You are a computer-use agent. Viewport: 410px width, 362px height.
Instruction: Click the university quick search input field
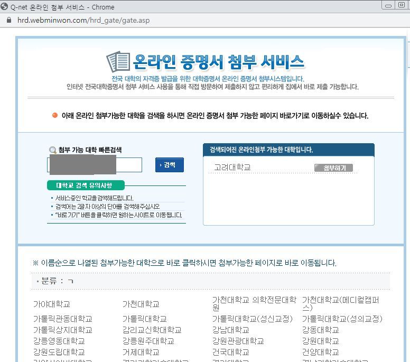tap(95, 165)
